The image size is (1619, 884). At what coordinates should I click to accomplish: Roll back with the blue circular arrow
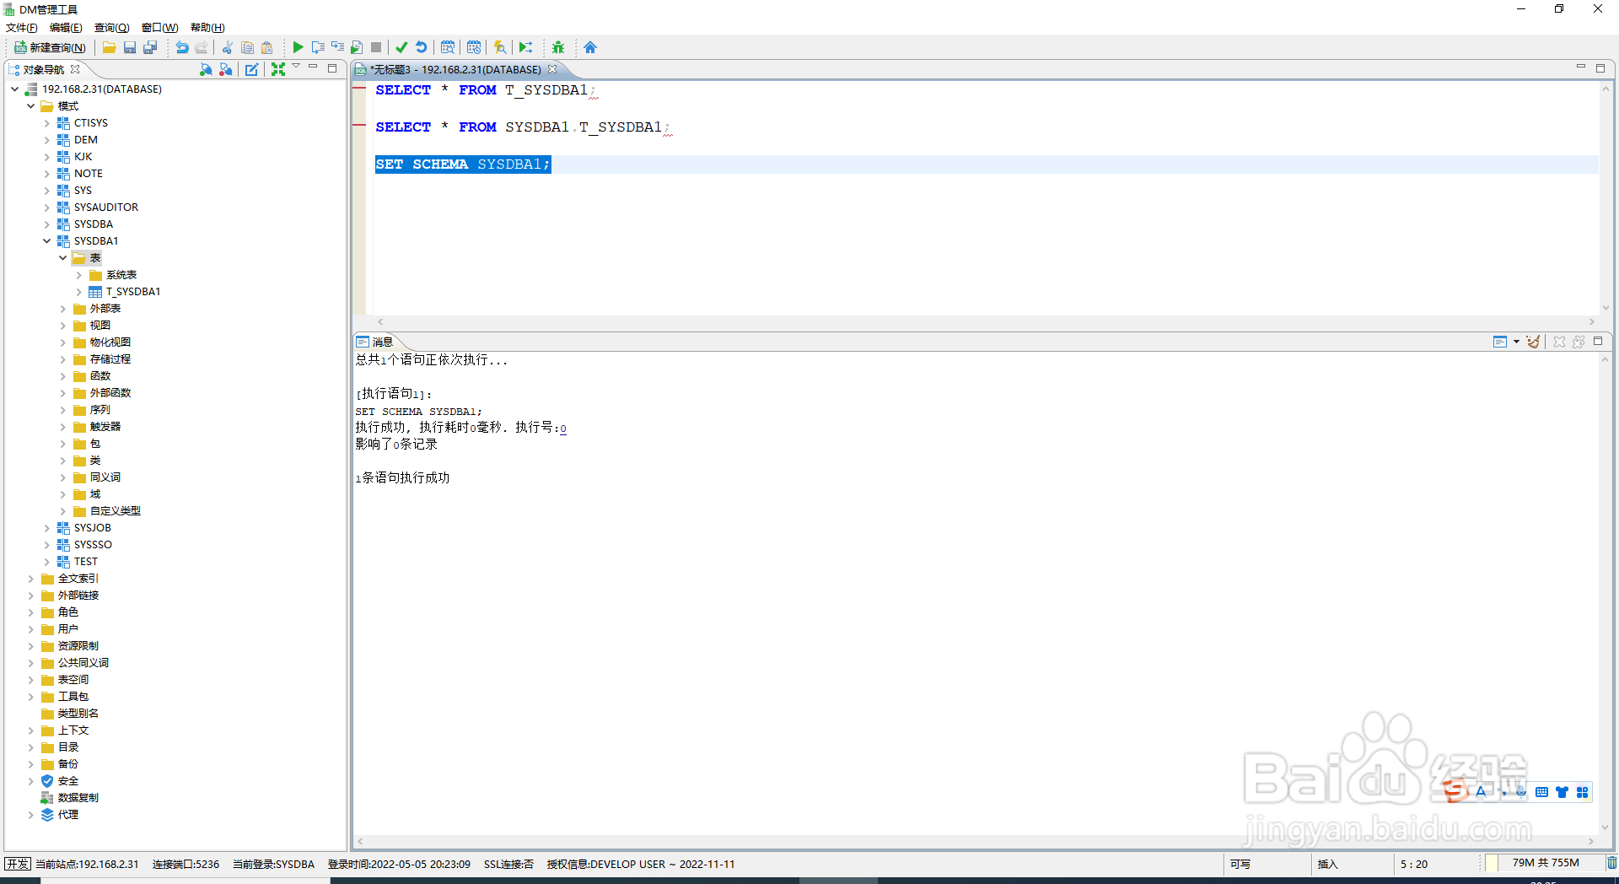421,48
